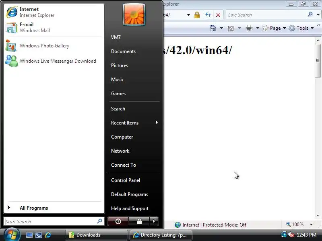Launch Windows Mail E-mail entry

[x=54, y=27]
